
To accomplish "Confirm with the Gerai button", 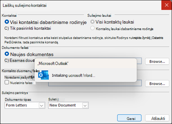I will pyautogui.click(x=129, y=118).
